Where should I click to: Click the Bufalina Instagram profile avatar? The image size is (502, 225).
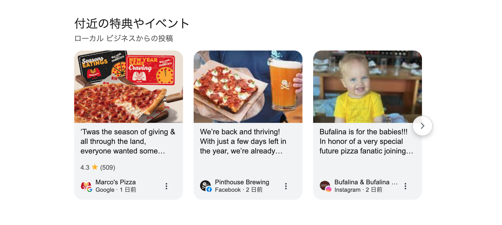[325, 186]
